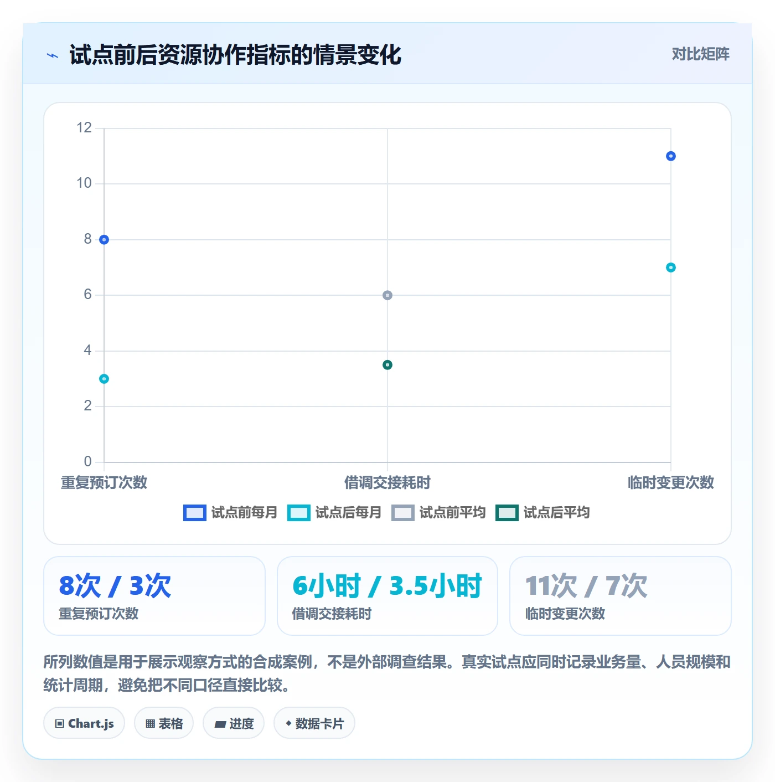Click the disclaimer paragraph starting 所列数值
This screenshot has width=775, height=782.
387,673
